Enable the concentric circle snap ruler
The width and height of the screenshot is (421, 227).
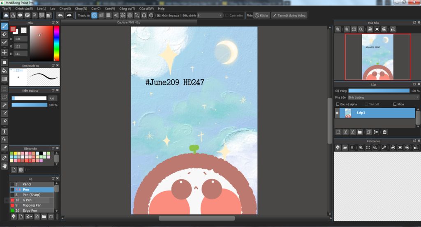click(x=130, y=15)
